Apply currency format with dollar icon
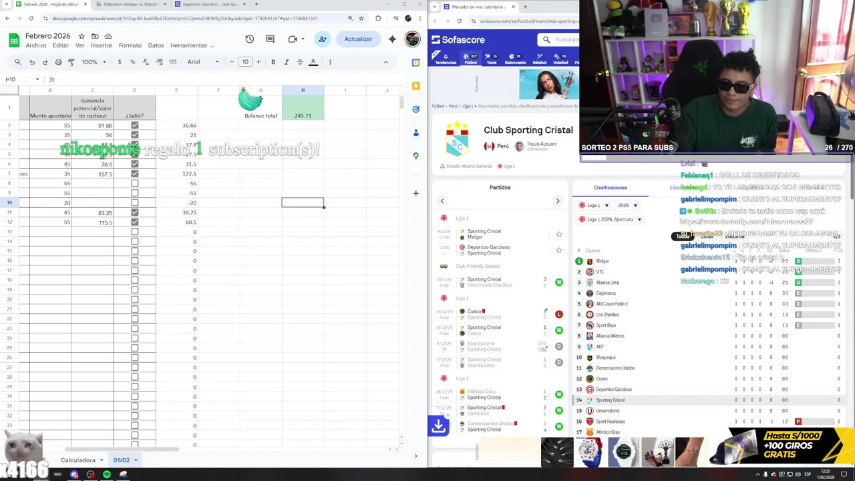The height and width of the screenshot is (481, 855). (120, 62)
